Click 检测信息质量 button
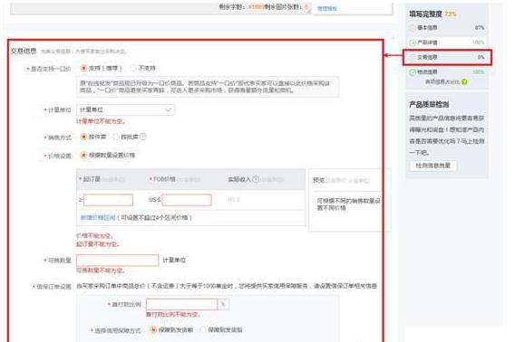The width and height of the screenshot is (515, 342). pos(433,166)
